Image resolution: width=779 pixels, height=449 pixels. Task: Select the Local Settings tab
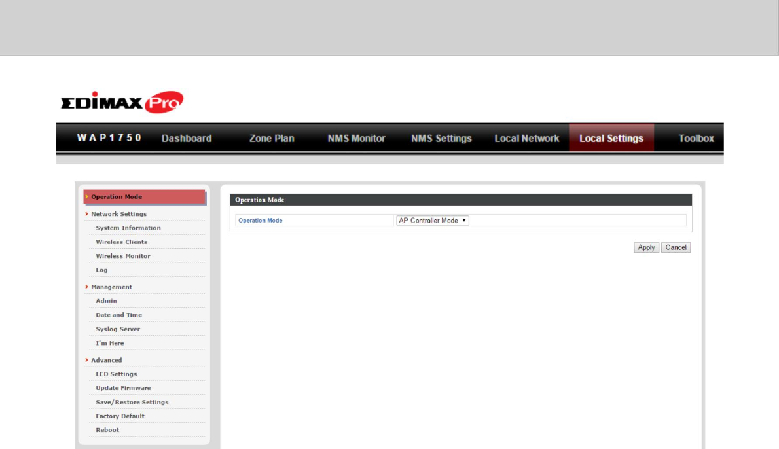tap(611, 138)
